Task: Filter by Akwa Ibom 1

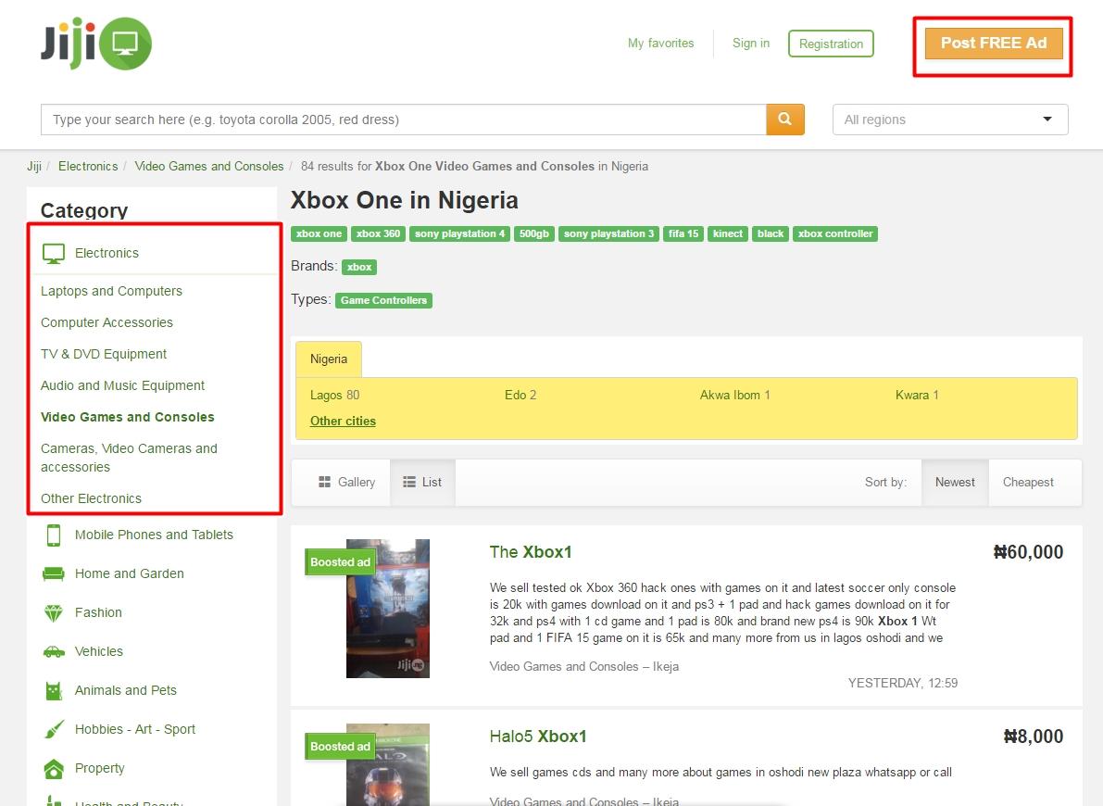Action: pyautogui.click(x=735, y=395)
